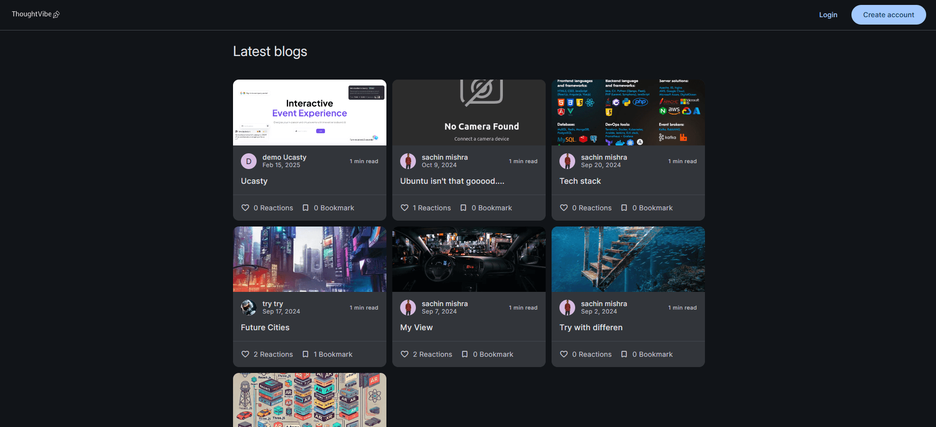The width and height of the screenshot is (936, 427).
Task: Click try try author avatar
Action: (249, 308)
